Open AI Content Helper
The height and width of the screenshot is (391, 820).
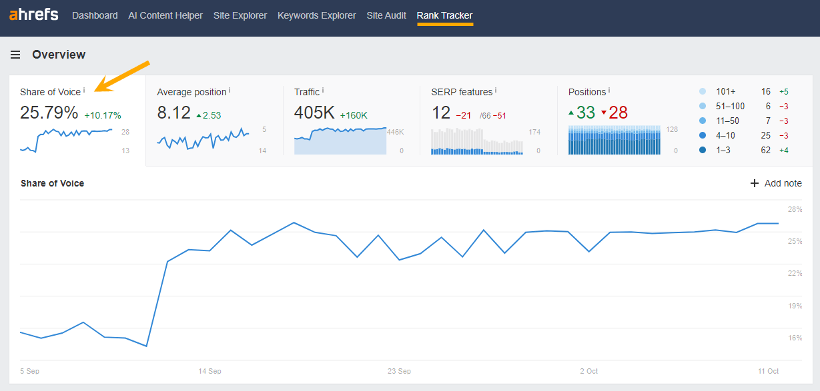coord(165,15)
